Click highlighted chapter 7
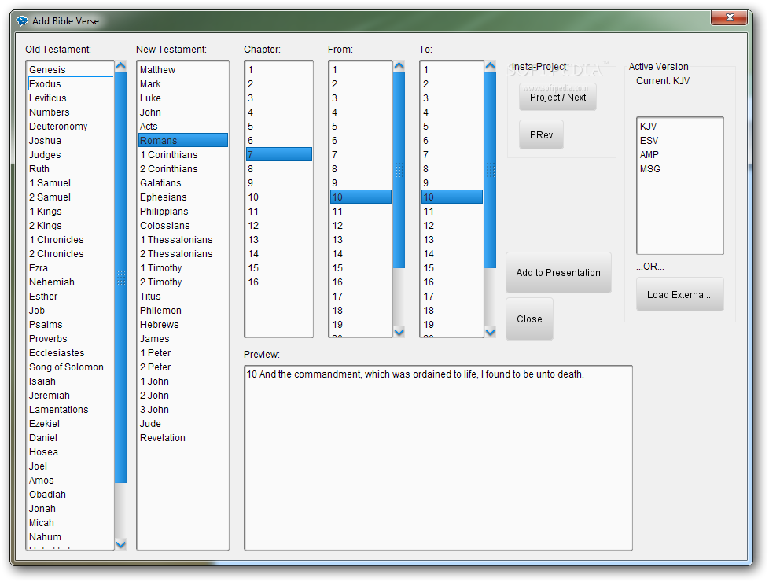The height and width of the screenshot is (582, 769). tap(278, 155)
